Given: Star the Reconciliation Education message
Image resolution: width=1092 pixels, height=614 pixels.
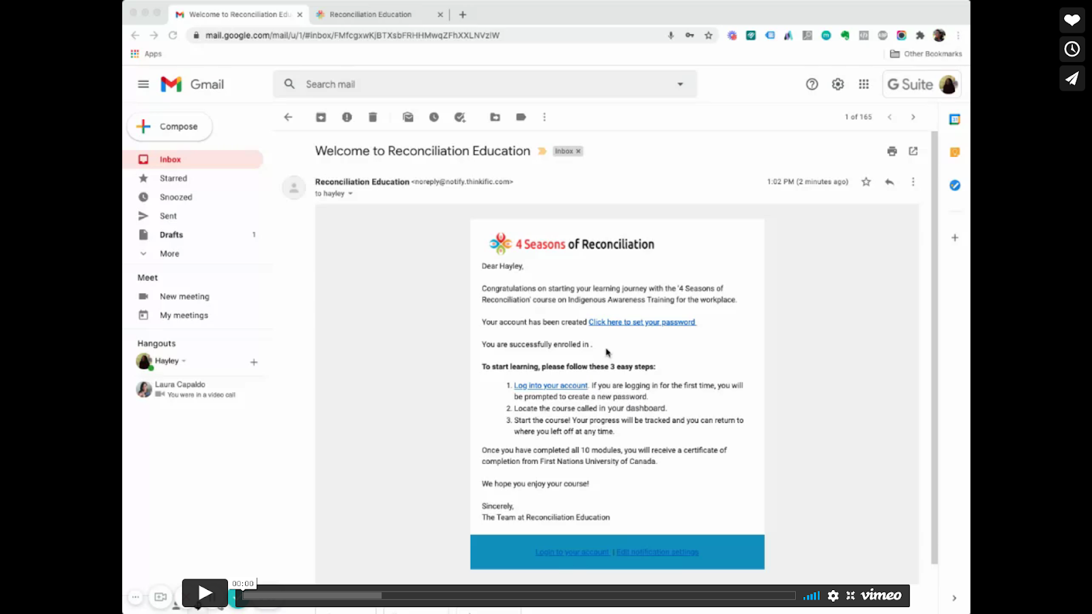Looking at the screenshot, I should point(866,182).
